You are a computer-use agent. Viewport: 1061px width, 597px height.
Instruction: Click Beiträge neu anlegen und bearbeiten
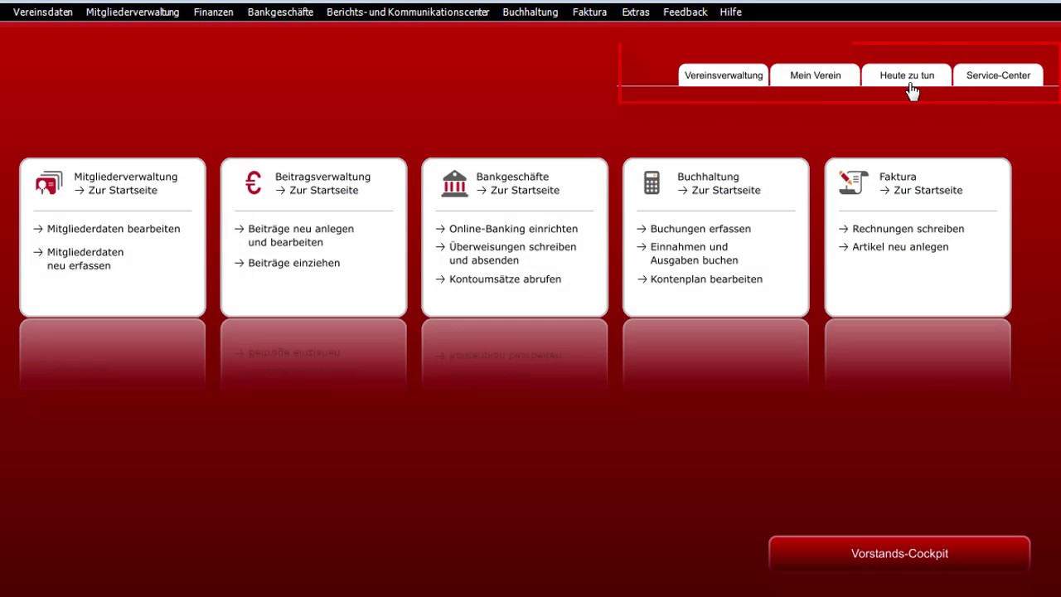pyautogui.click(x=294, y=235)
